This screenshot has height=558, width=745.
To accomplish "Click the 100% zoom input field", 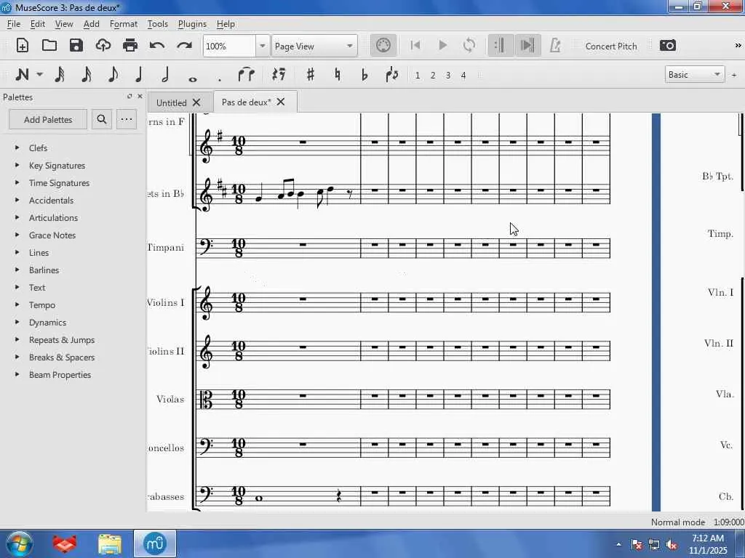I will [x=230, y=46].
